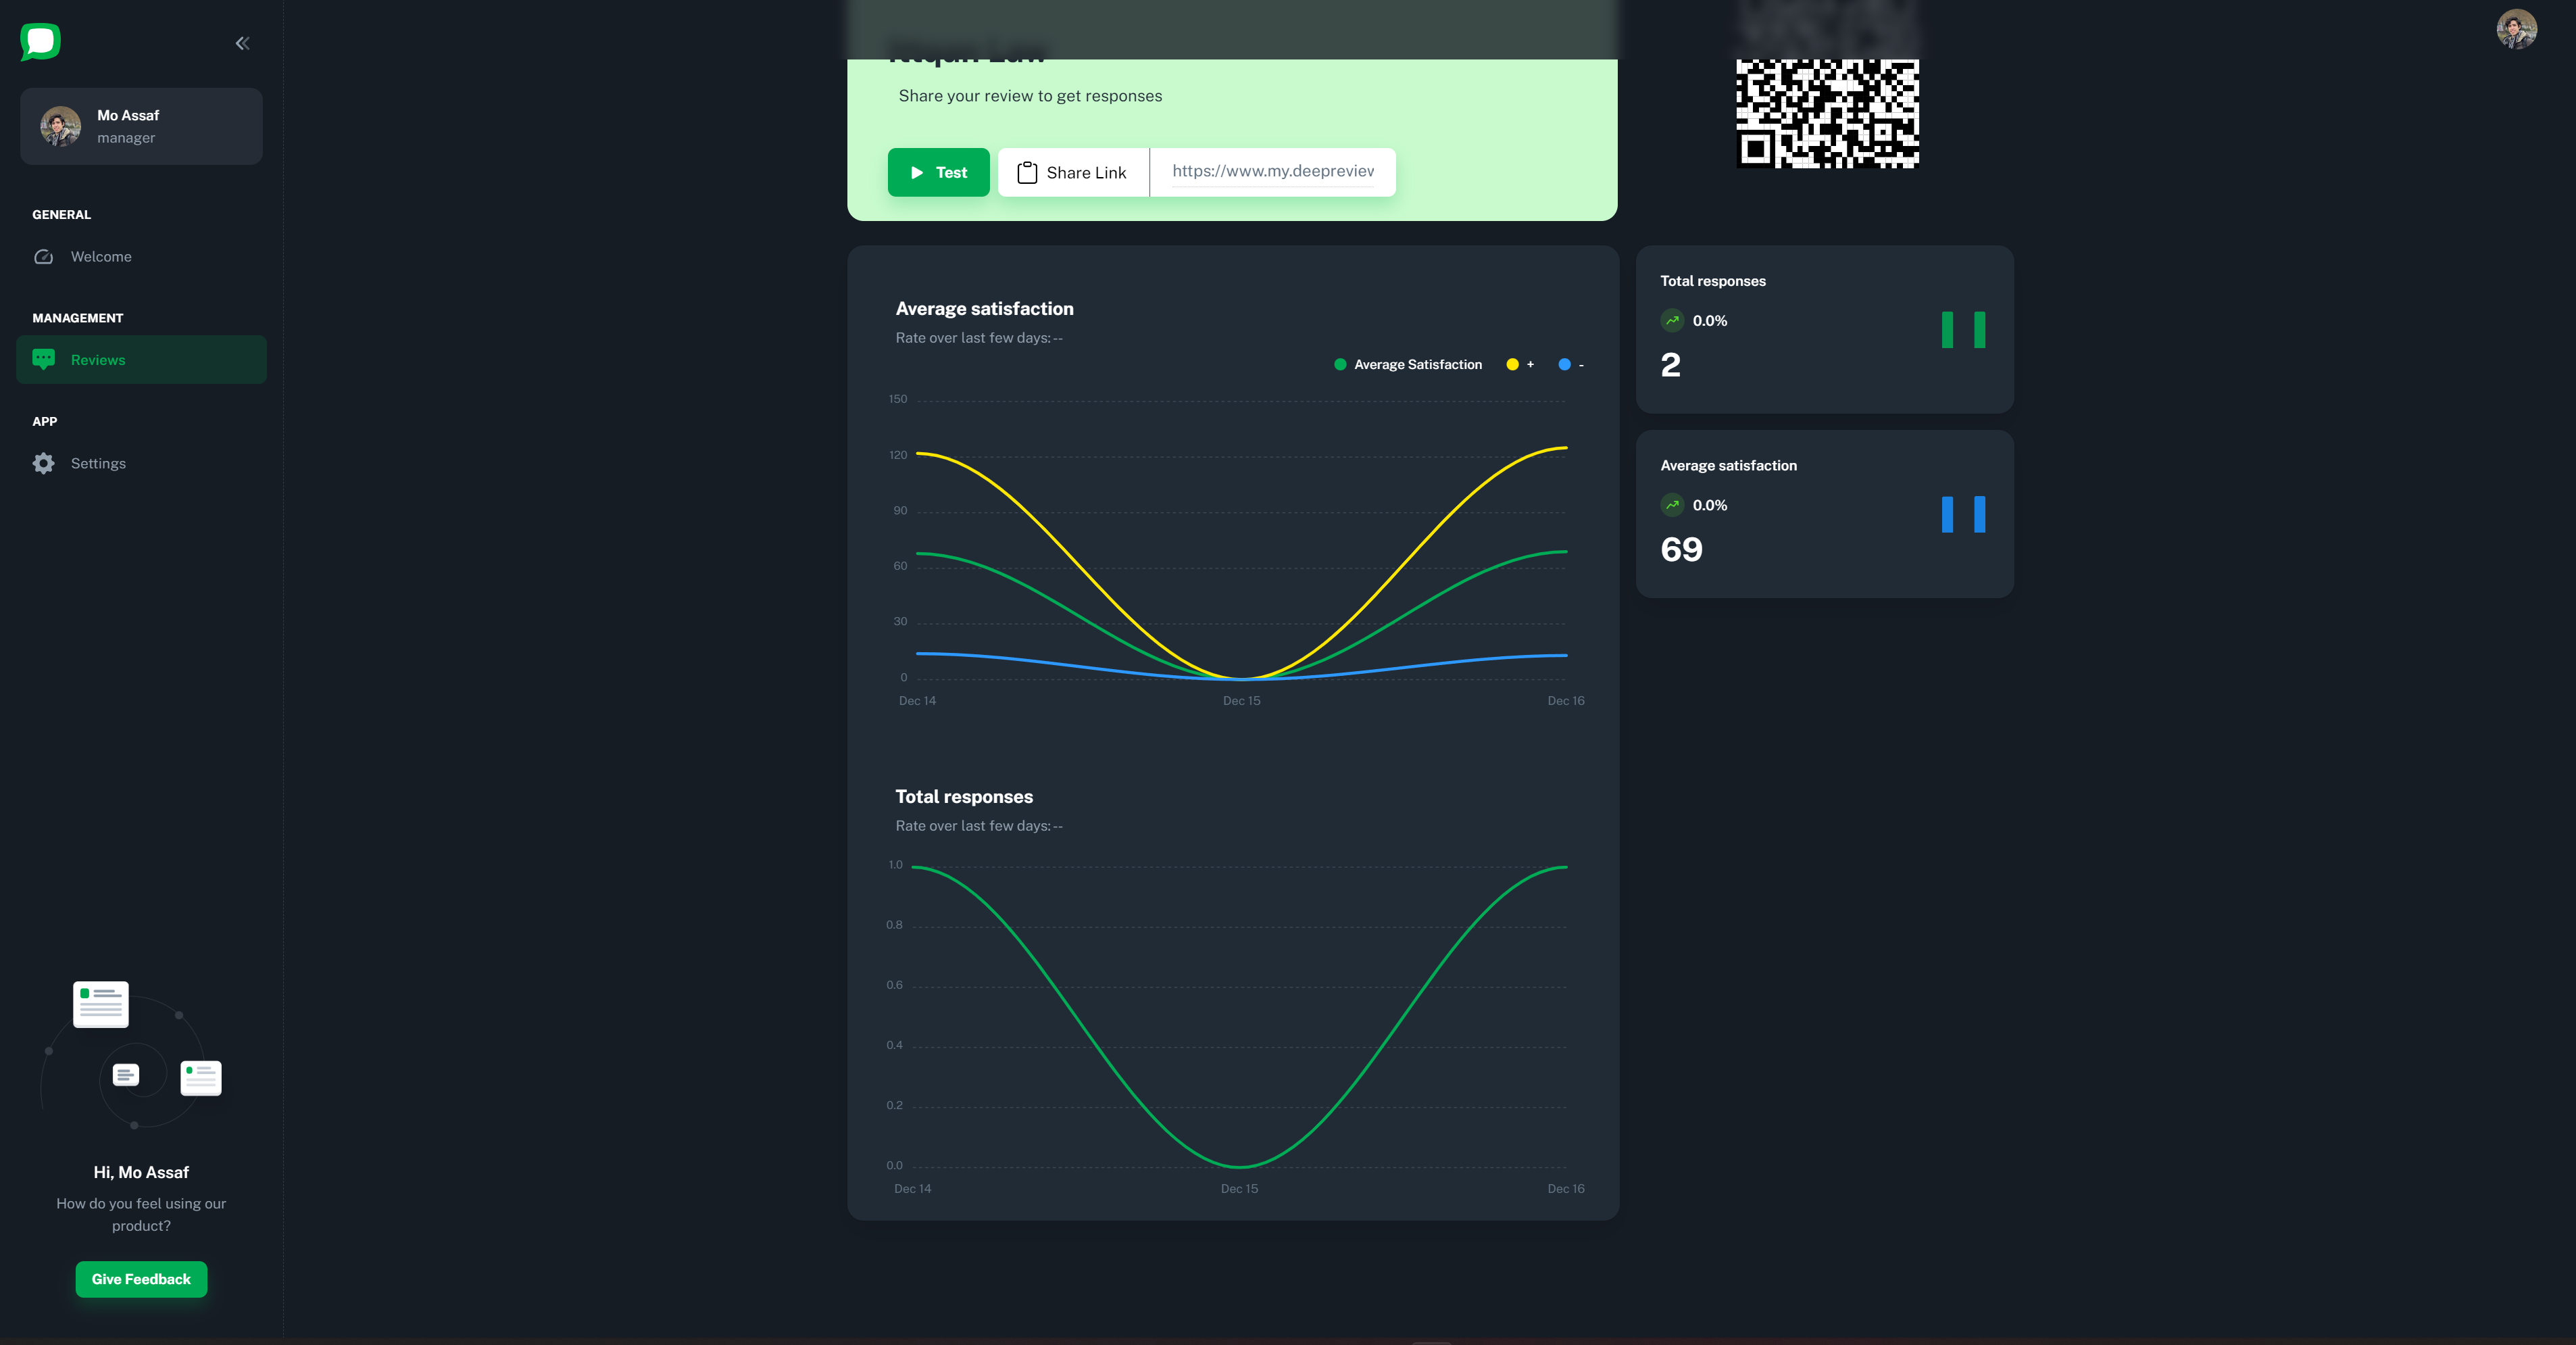Open the Settings menu item
The image size is (2576, 1345).
click(98, 463)
